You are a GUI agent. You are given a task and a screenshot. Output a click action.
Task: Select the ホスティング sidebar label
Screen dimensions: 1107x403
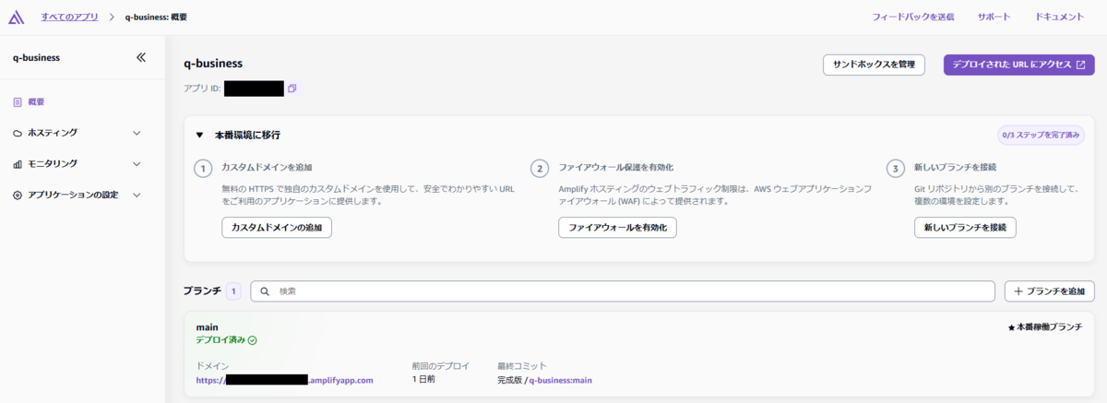coord(53,133)
